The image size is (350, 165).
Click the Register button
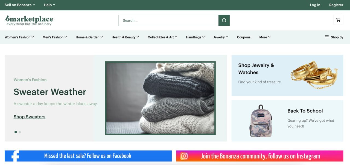pyautogui.click(x=336, y=5)
